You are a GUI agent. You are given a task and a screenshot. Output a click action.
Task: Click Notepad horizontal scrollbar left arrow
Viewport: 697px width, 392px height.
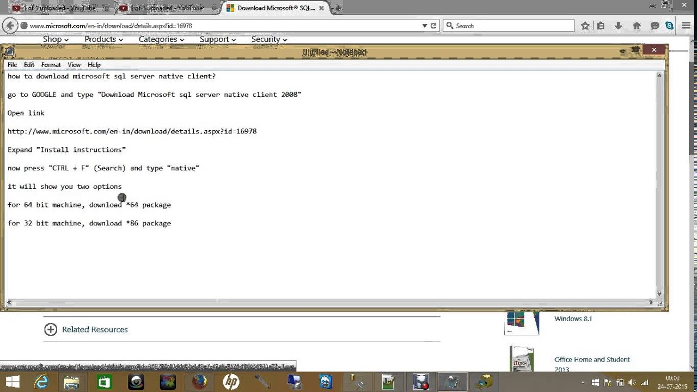9,302
